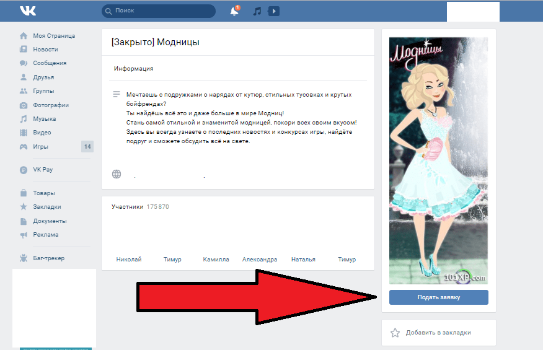This screenshot has height=350, width=543.
Task: Open Закладки in sidebar
Action: point(46,207)
